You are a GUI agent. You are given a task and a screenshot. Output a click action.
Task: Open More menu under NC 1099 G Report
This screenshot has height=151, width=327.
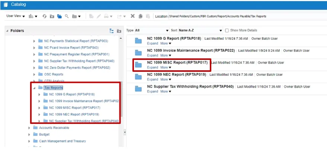click(x=166, y=44)
